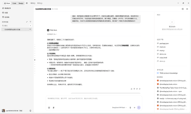Expand the 任务耗时 20s details
The height and width of the screenshot is (114, 191).
click(x=52, y=34)
